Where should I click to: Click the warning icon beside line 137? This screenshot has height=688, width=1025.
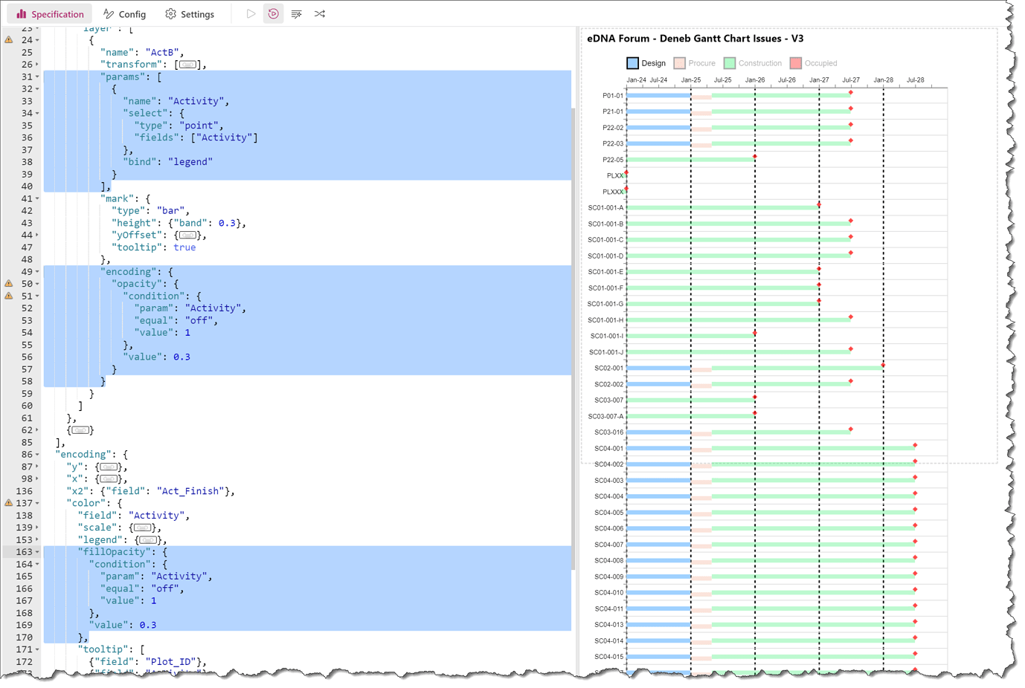click(x=8, y=503)
